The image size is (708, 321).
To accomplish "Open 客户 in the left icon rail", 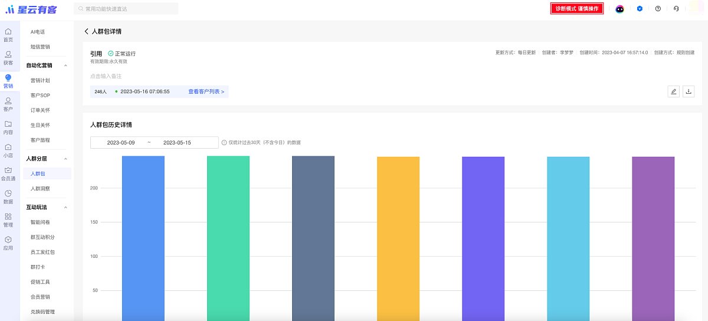I will [x=8, y=104].
